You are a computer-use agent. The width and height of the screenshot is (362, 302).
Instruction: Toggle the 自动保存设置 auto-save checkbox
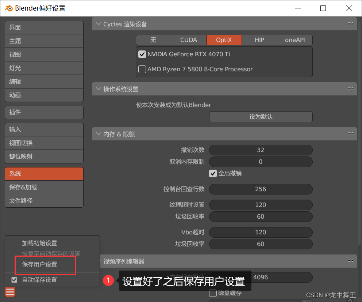(x=14, y=280)
